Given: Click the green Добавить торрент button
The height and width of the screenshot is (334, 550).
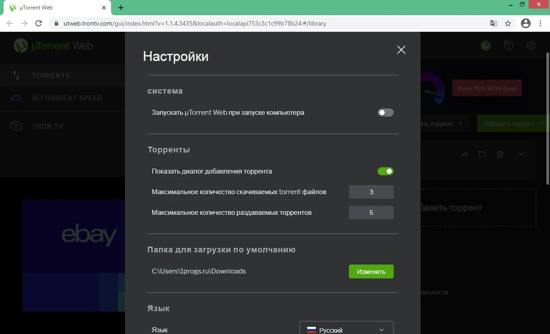Looking at the screenshot, I should pyautogui.click(x=513, y=123).
